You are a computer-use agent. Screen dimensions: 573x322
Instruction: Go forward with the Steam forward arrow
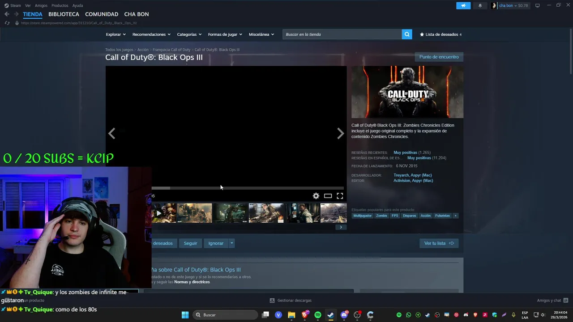(16, 14)
